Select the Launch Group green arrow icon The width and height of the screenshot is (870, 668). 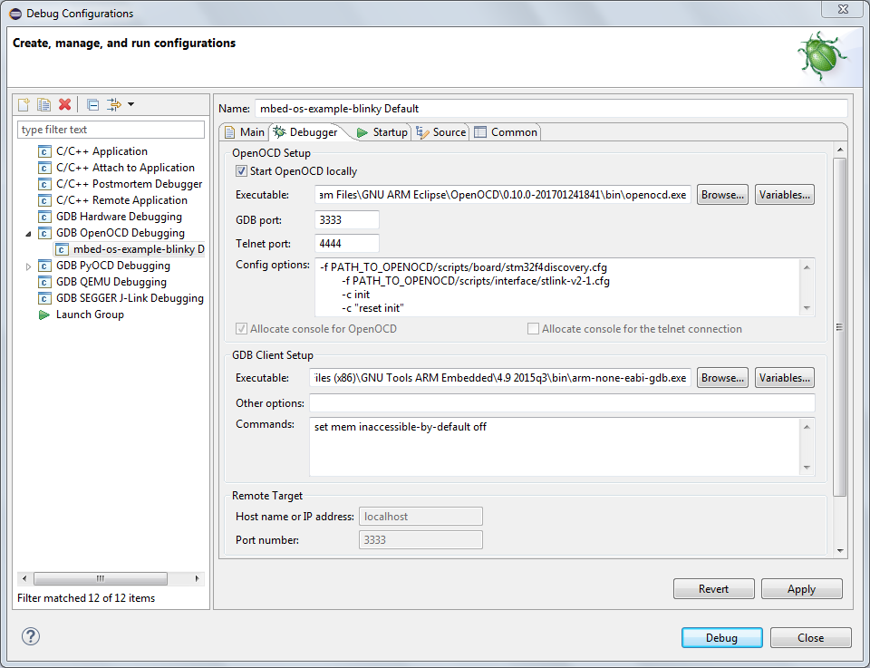[x=44, y=315]
